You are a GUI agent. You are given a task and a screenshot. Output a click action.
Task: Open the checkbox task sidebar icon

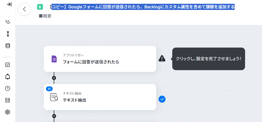point(8,65)
